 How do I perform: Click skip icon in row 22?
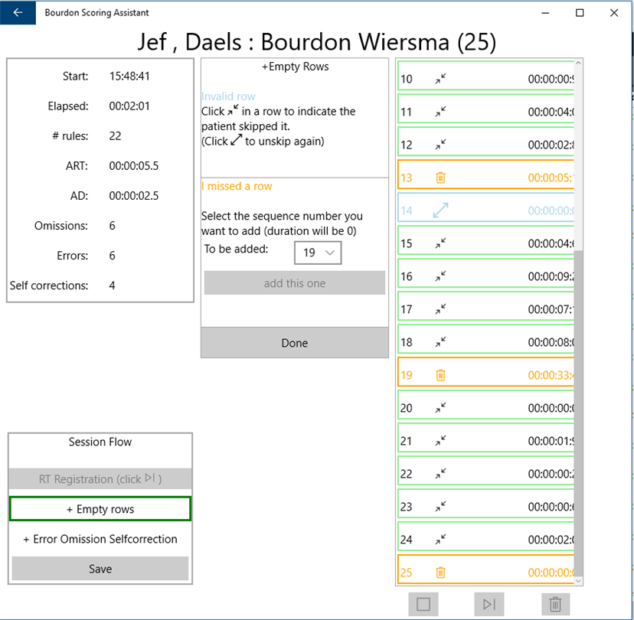(x=441, y=473)
